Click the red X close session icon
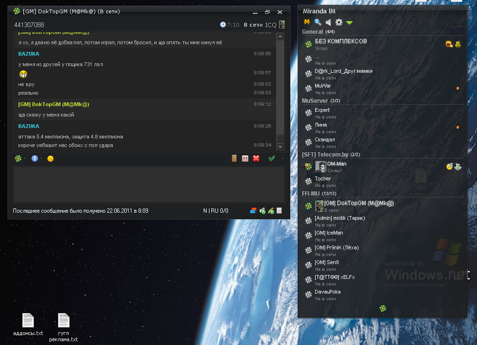Viewport: 477px width, 345px height. click(x=256, y=158)
